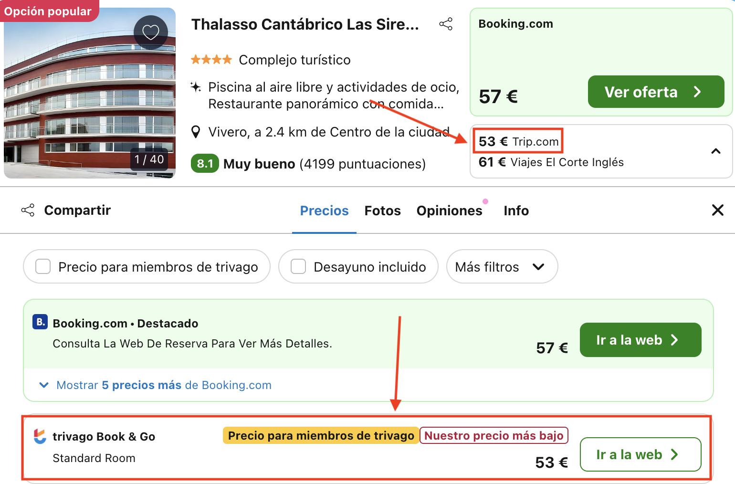Switch to the Fotos tab

[x=382, y=210]
